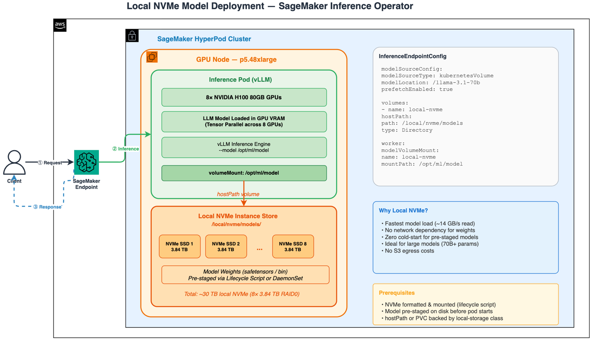Click the Why Local NVMe? heading
Image resolution: width=599 pixels, height=345 pixels.
(x=403, y=210)
